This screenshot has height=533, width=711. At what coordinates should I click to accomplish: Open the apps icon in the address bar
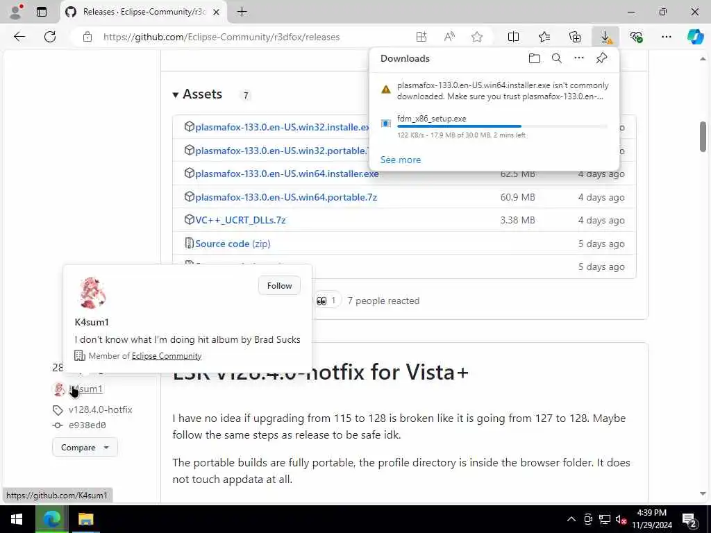421,37
